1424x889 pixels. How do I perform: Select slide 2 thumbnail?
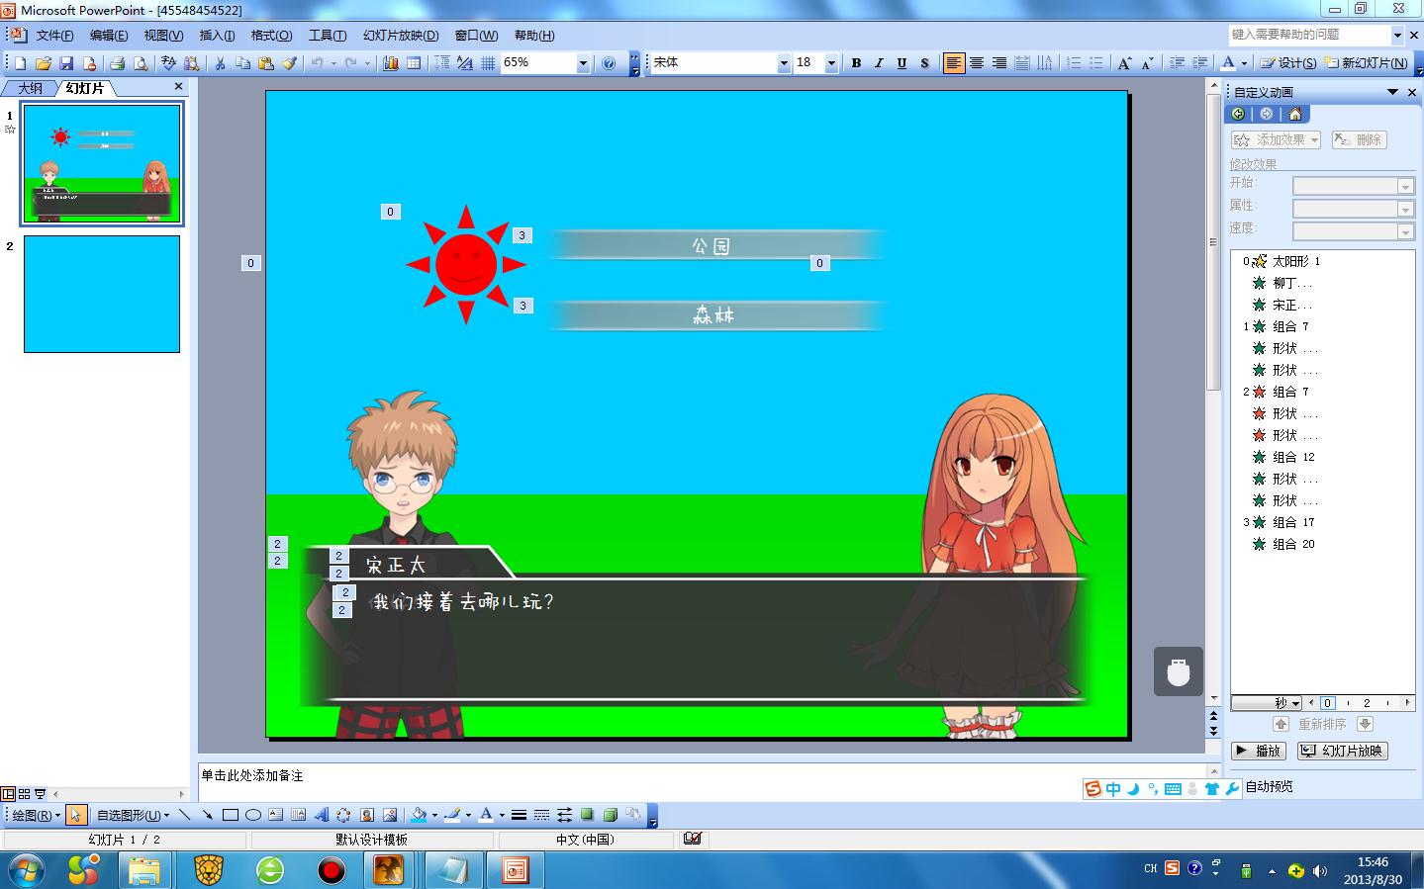click(102, 294)
